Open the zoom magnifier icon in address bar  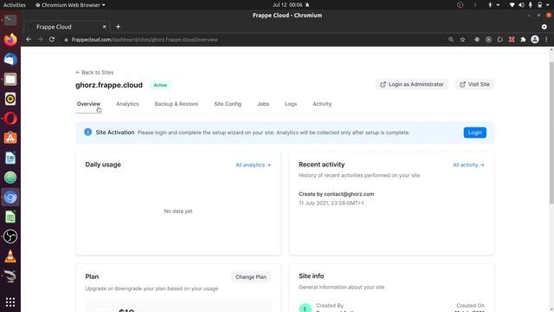pos(451,40)
